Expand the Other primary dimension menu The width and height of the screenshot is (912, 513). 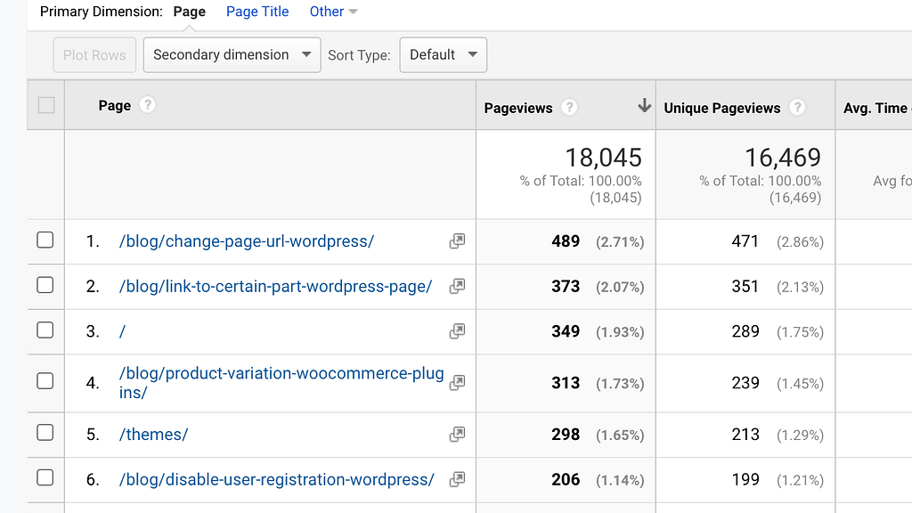(x=333, y=12)
